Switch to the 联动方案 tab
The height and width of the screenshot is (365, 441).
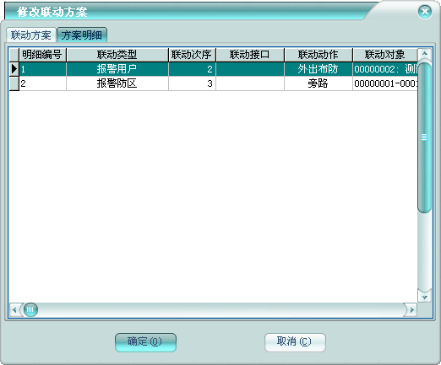click(x=31, y=35)
